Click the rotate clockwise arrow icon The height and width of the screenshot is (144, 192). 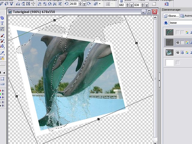click(x=89, y=4)
